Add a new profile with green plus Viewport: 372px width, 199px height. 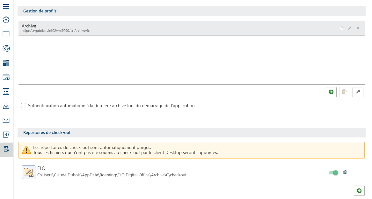click(331, 92)
